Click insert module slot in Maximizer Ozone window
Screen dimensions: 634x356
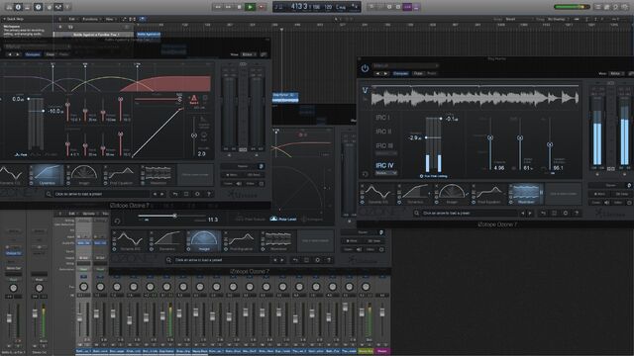564,194
